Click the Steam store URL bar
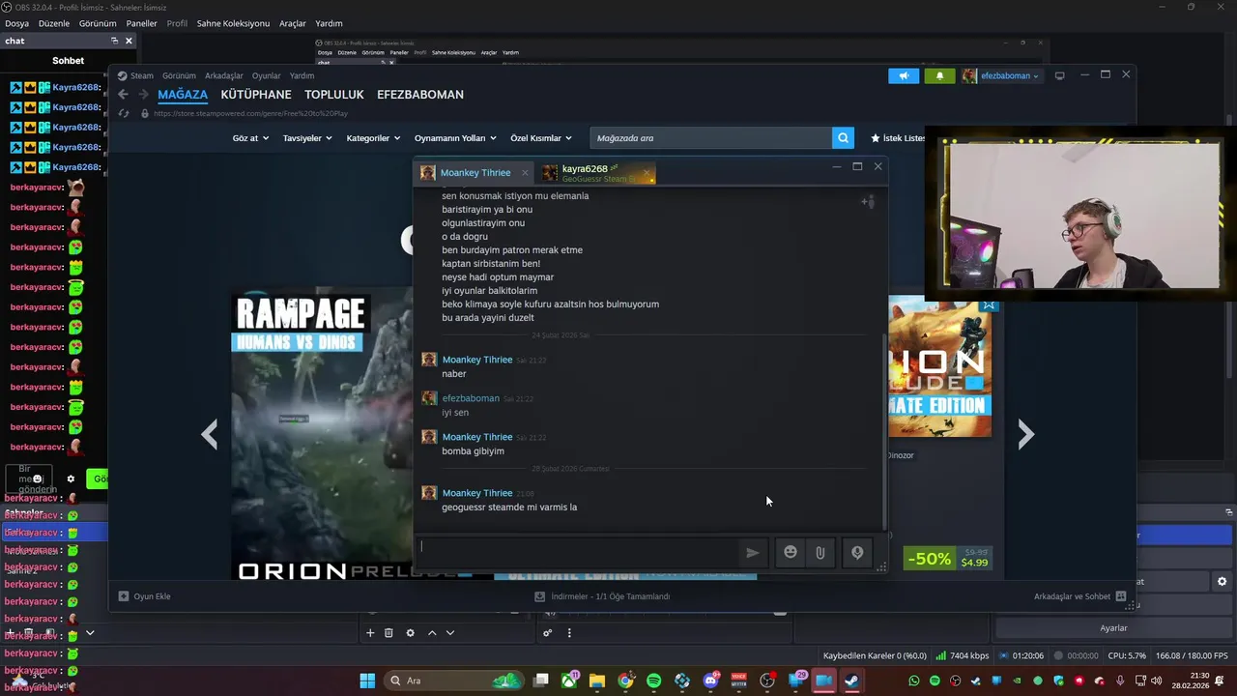1237x696 pixels. [251, 113]
